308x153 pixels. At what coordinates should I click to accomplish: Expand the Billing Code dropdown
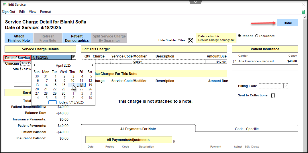285,86
